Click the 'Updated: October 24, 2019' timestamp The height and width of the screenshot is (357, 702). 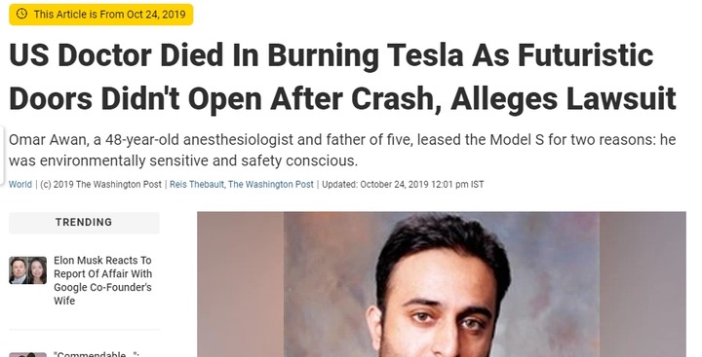point(403,185)
